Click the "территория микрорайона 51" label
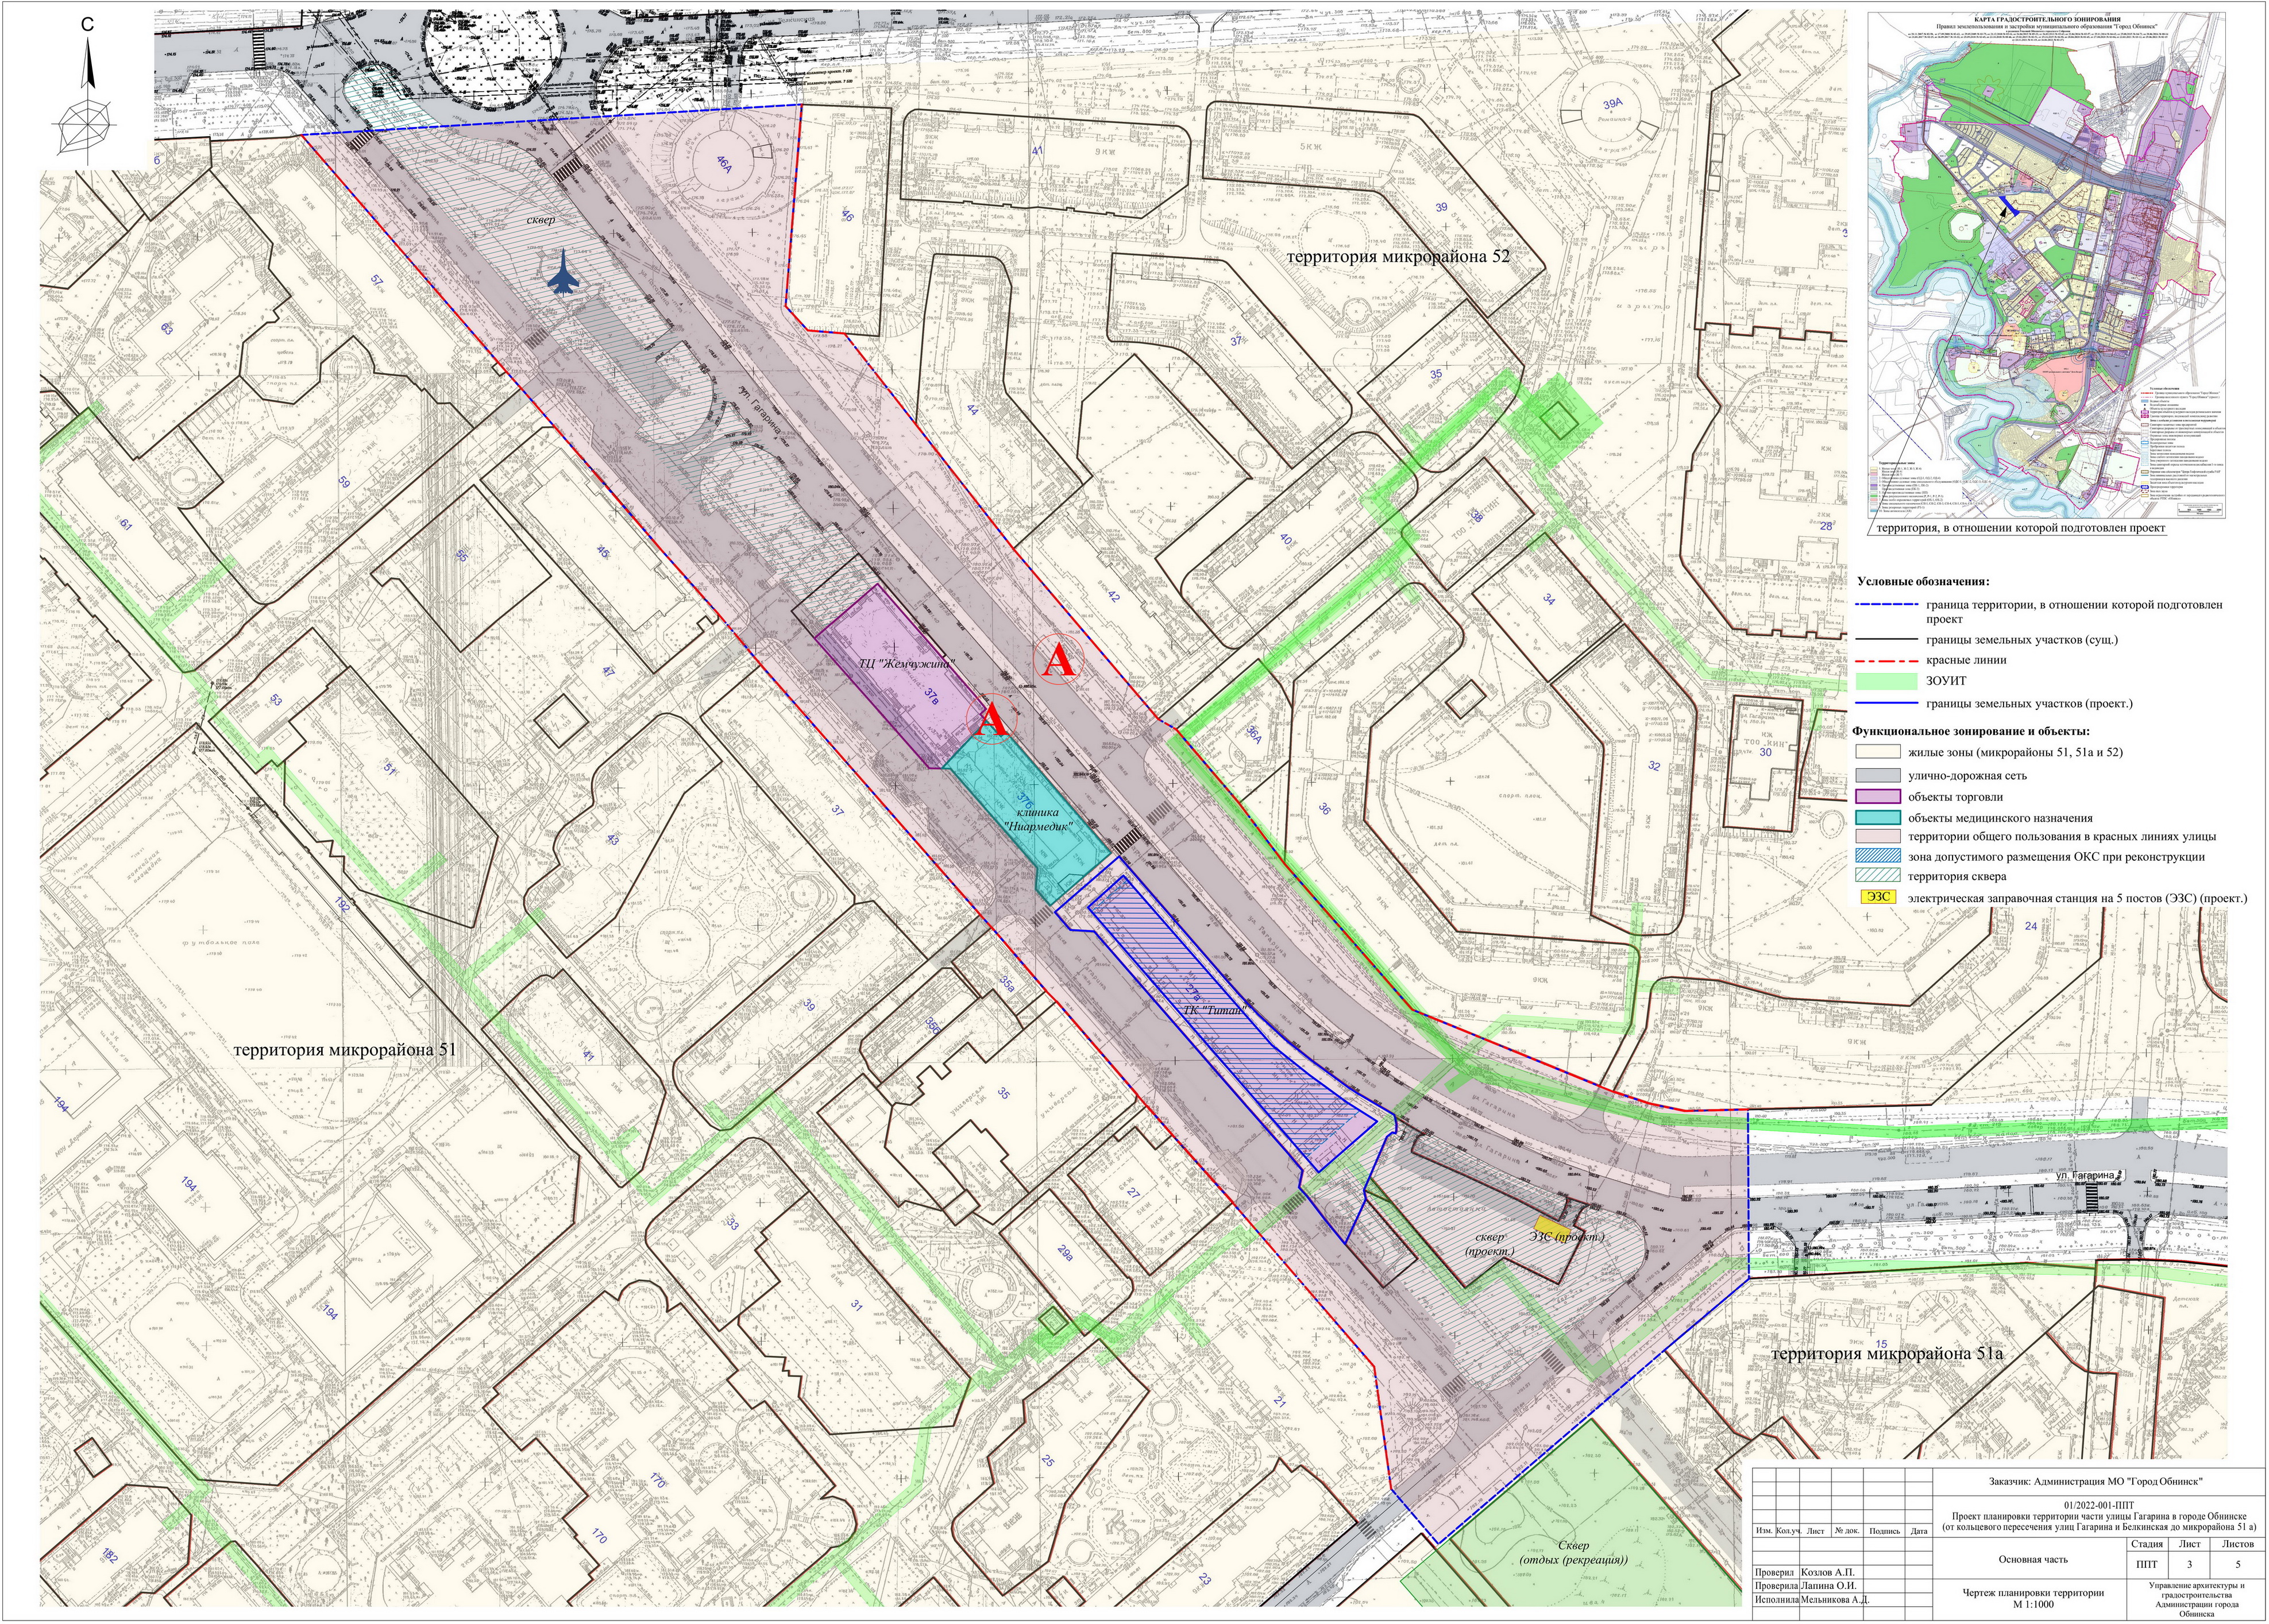This screenshot has width=2269, height=1624. pyautogui.click(x=344, y=1051)
